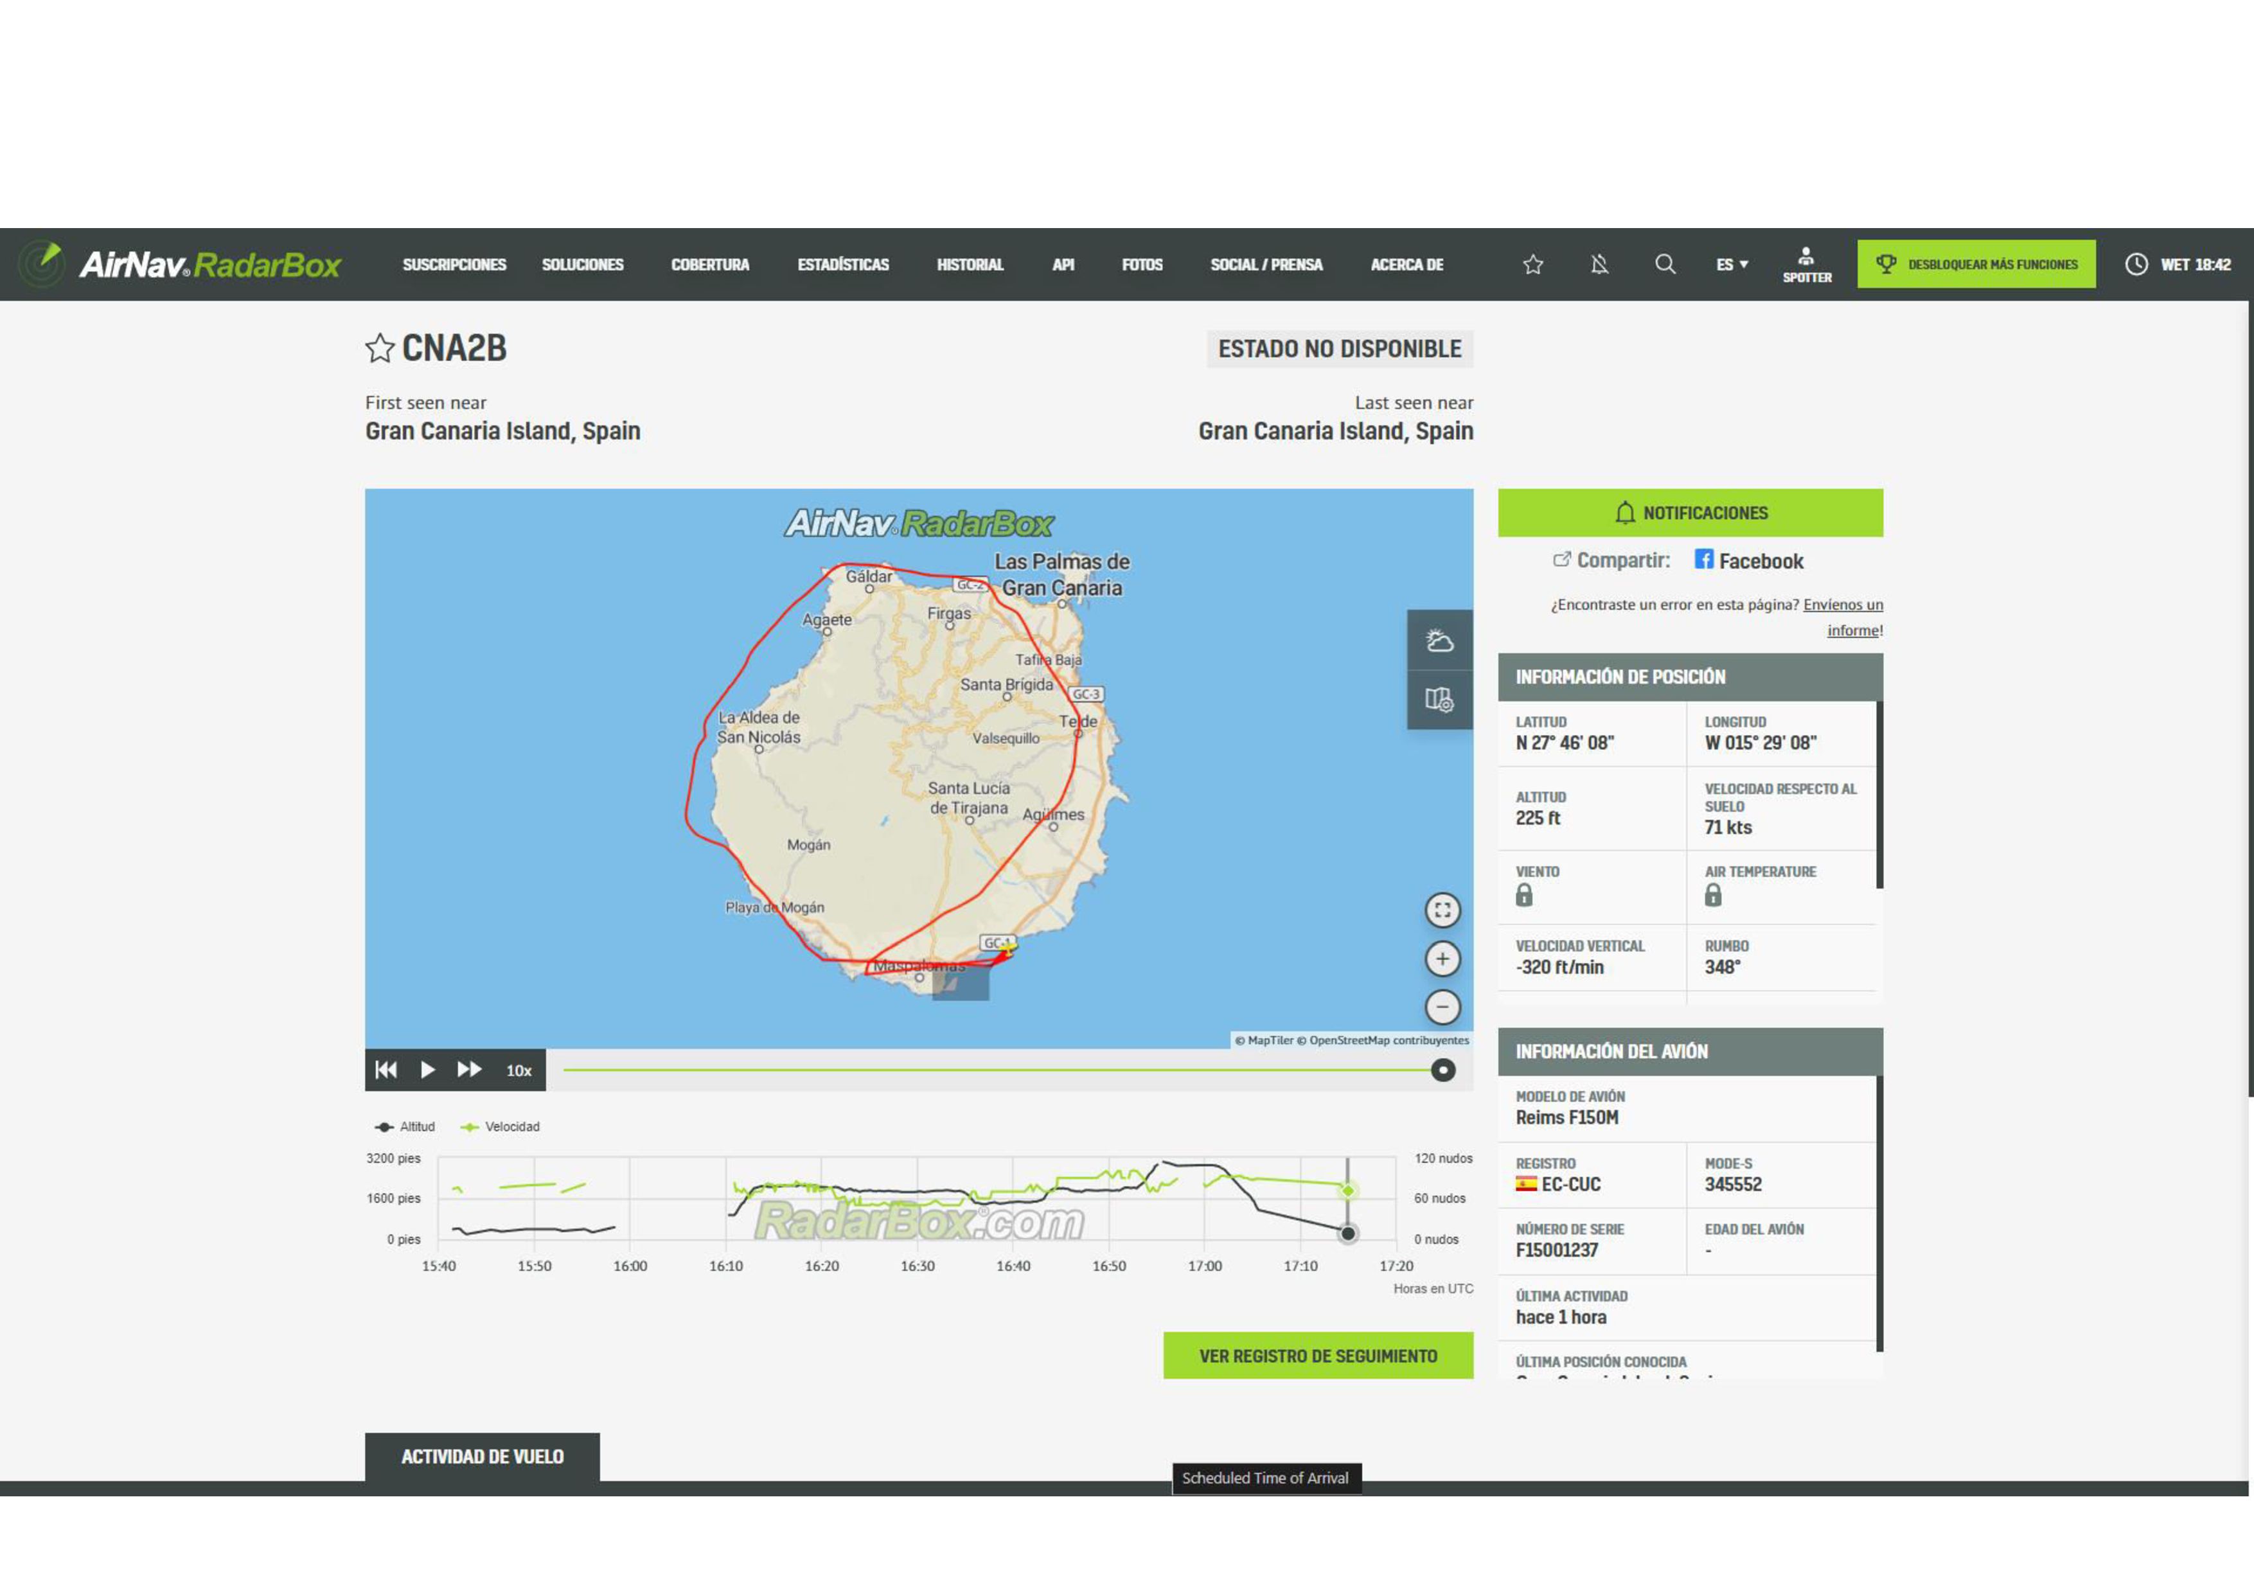Open map settings layer icon
Image resolution: width=2254 pixels, height=1594 pixels.
(x=1439, y=700)
